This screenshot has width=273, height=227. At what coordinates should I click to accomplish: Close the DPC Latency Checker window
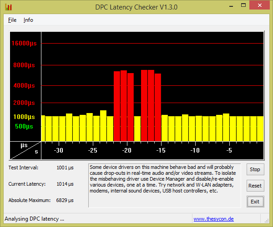[x=260, y=5]
